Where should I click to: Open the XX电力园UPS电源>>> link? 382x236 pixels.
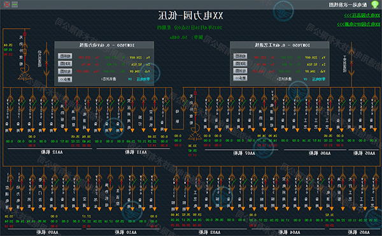pyautogui.click(x=358, y=24)
